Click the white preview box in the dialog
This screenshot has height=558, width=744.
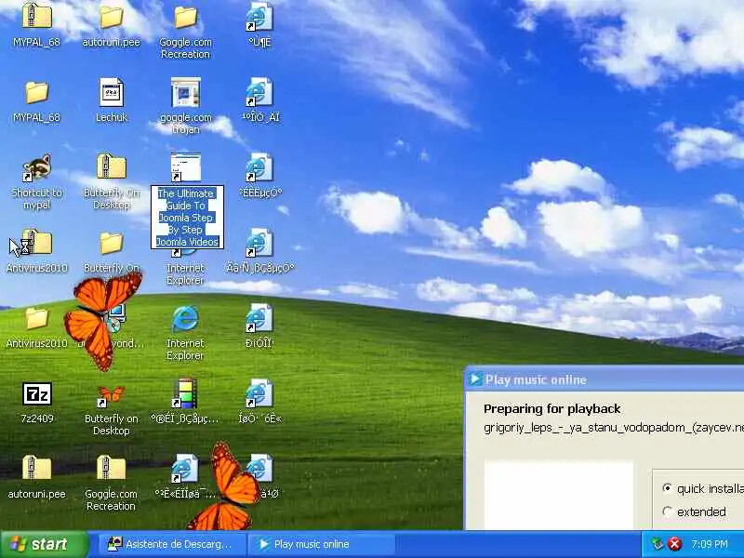[559, 495]
